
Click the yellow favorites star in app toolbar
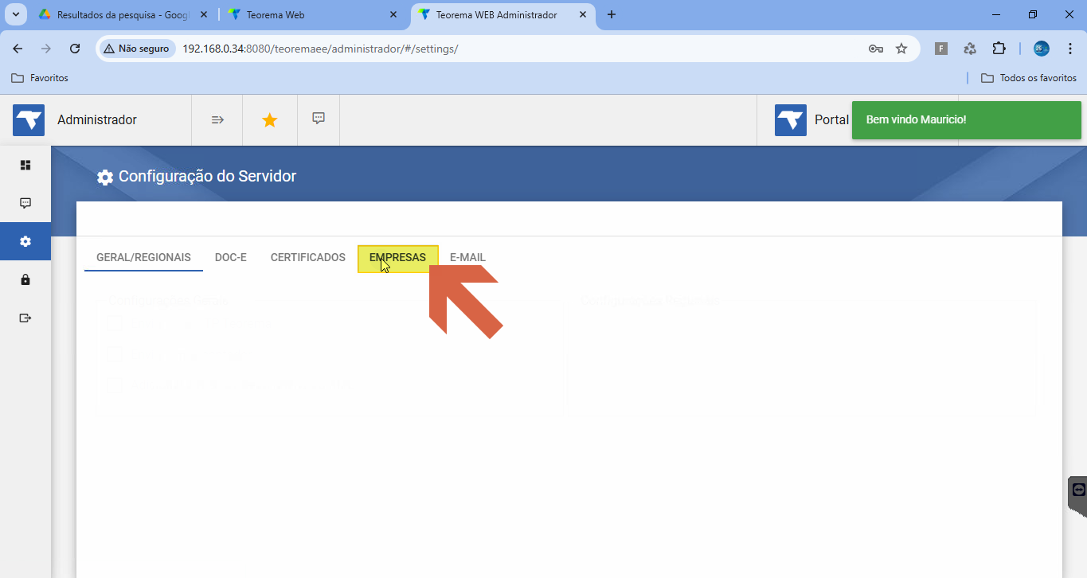[270, 120]
